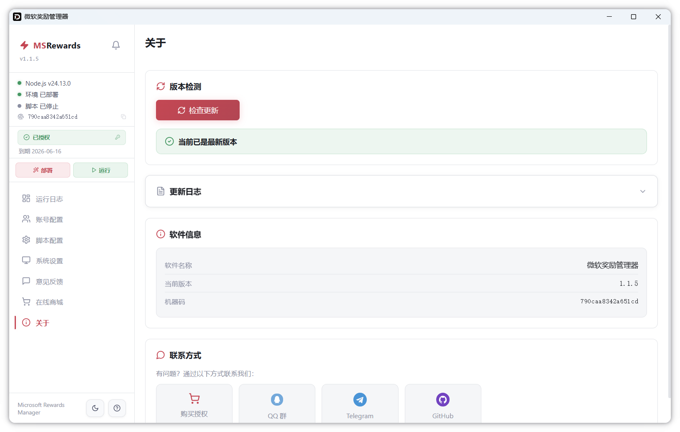Click the 运行日志 grid icon

26,198
